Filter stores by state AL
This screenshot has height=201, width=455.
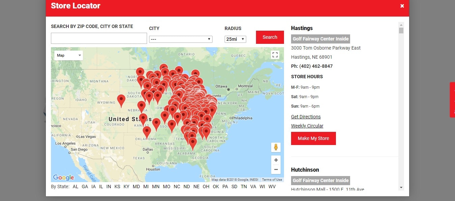click(x=76, y=186)
